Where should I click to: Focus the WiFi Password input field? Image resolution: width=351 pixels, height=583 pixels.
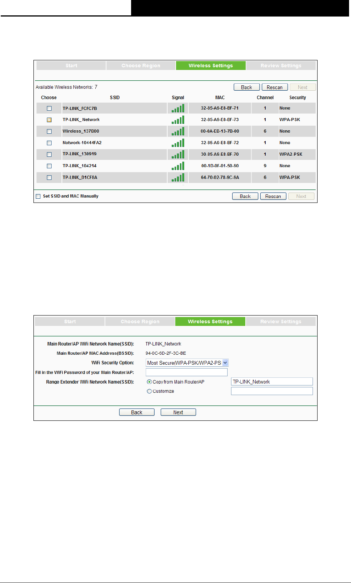pyautogui.click(x=186, y=372)
